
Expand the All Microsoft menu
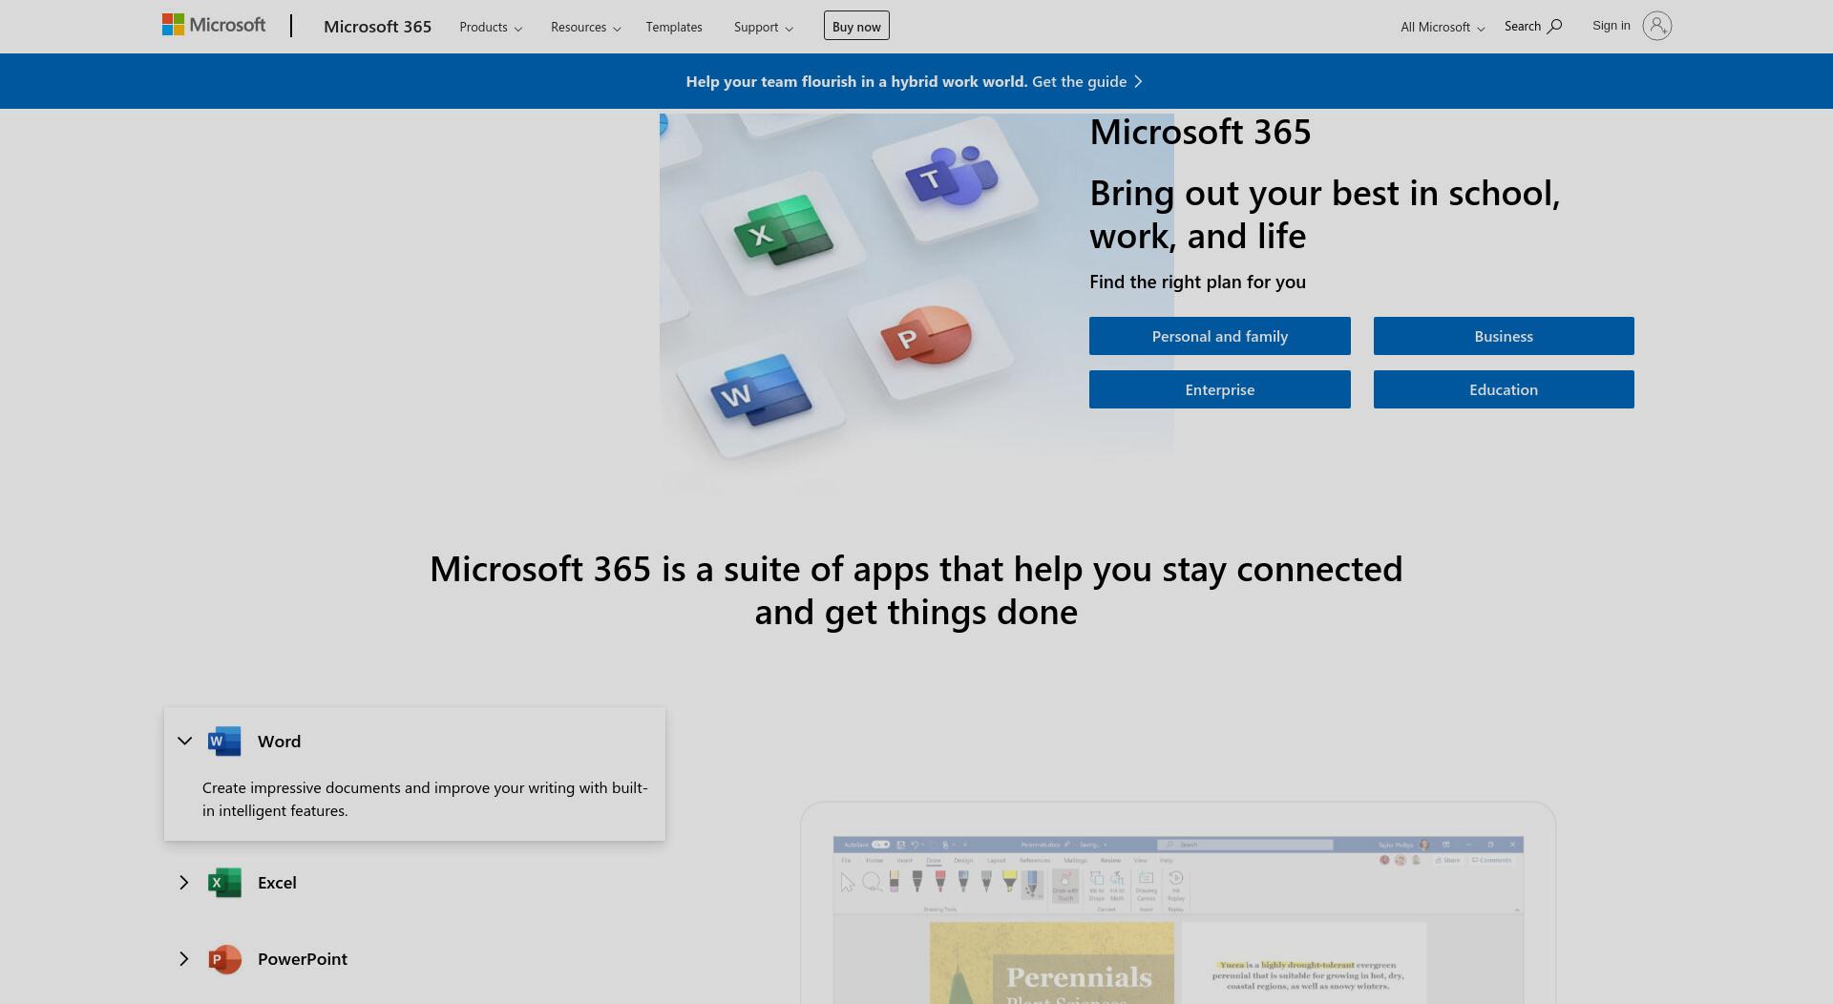1443,27
